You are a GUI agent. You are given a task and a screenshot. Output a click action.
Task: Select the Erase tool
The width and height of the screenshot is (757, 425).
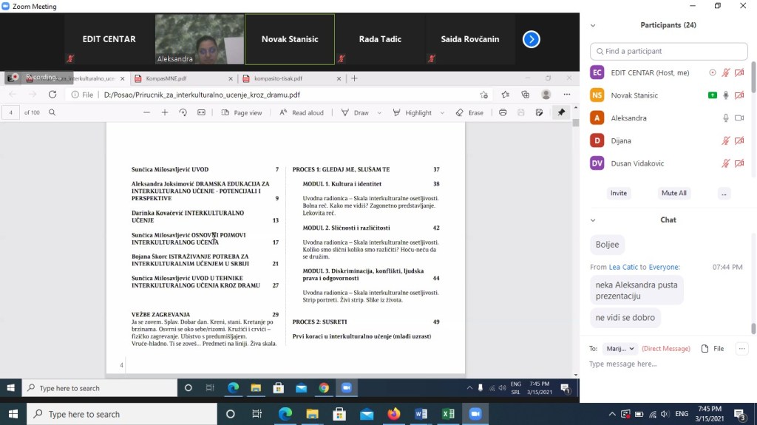tap(469, 112)
